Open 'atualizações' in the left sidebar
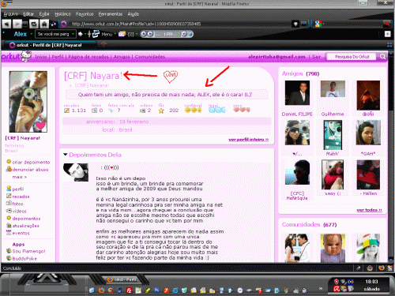 (x=25, y=226)
